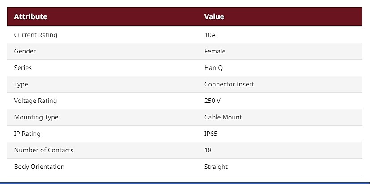Click the 10A current rating value
Screen dimensions: 370x184
click(x=210, y=35)
